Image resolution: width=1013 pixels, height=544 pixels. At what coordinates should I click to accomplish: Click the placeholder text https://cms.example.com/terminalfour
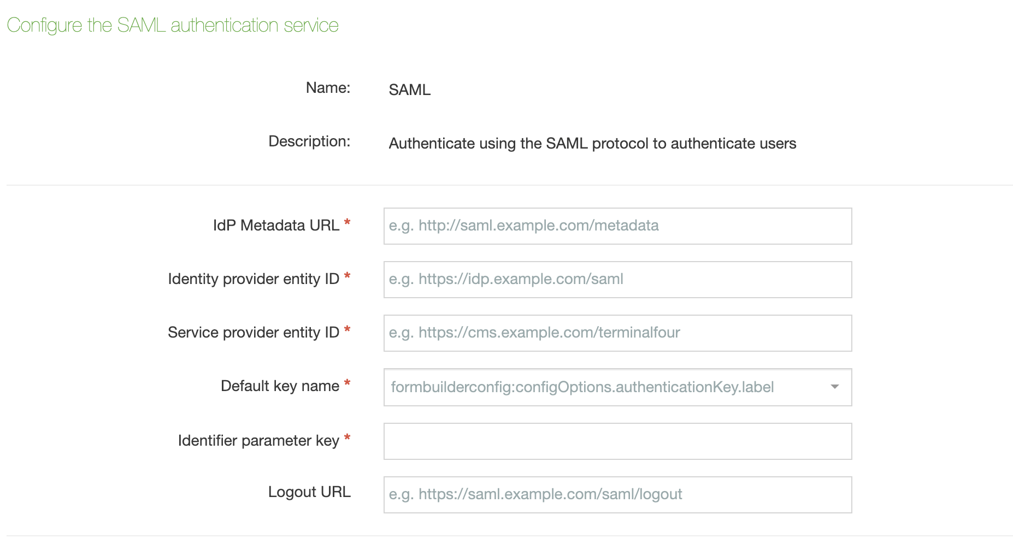534,333
